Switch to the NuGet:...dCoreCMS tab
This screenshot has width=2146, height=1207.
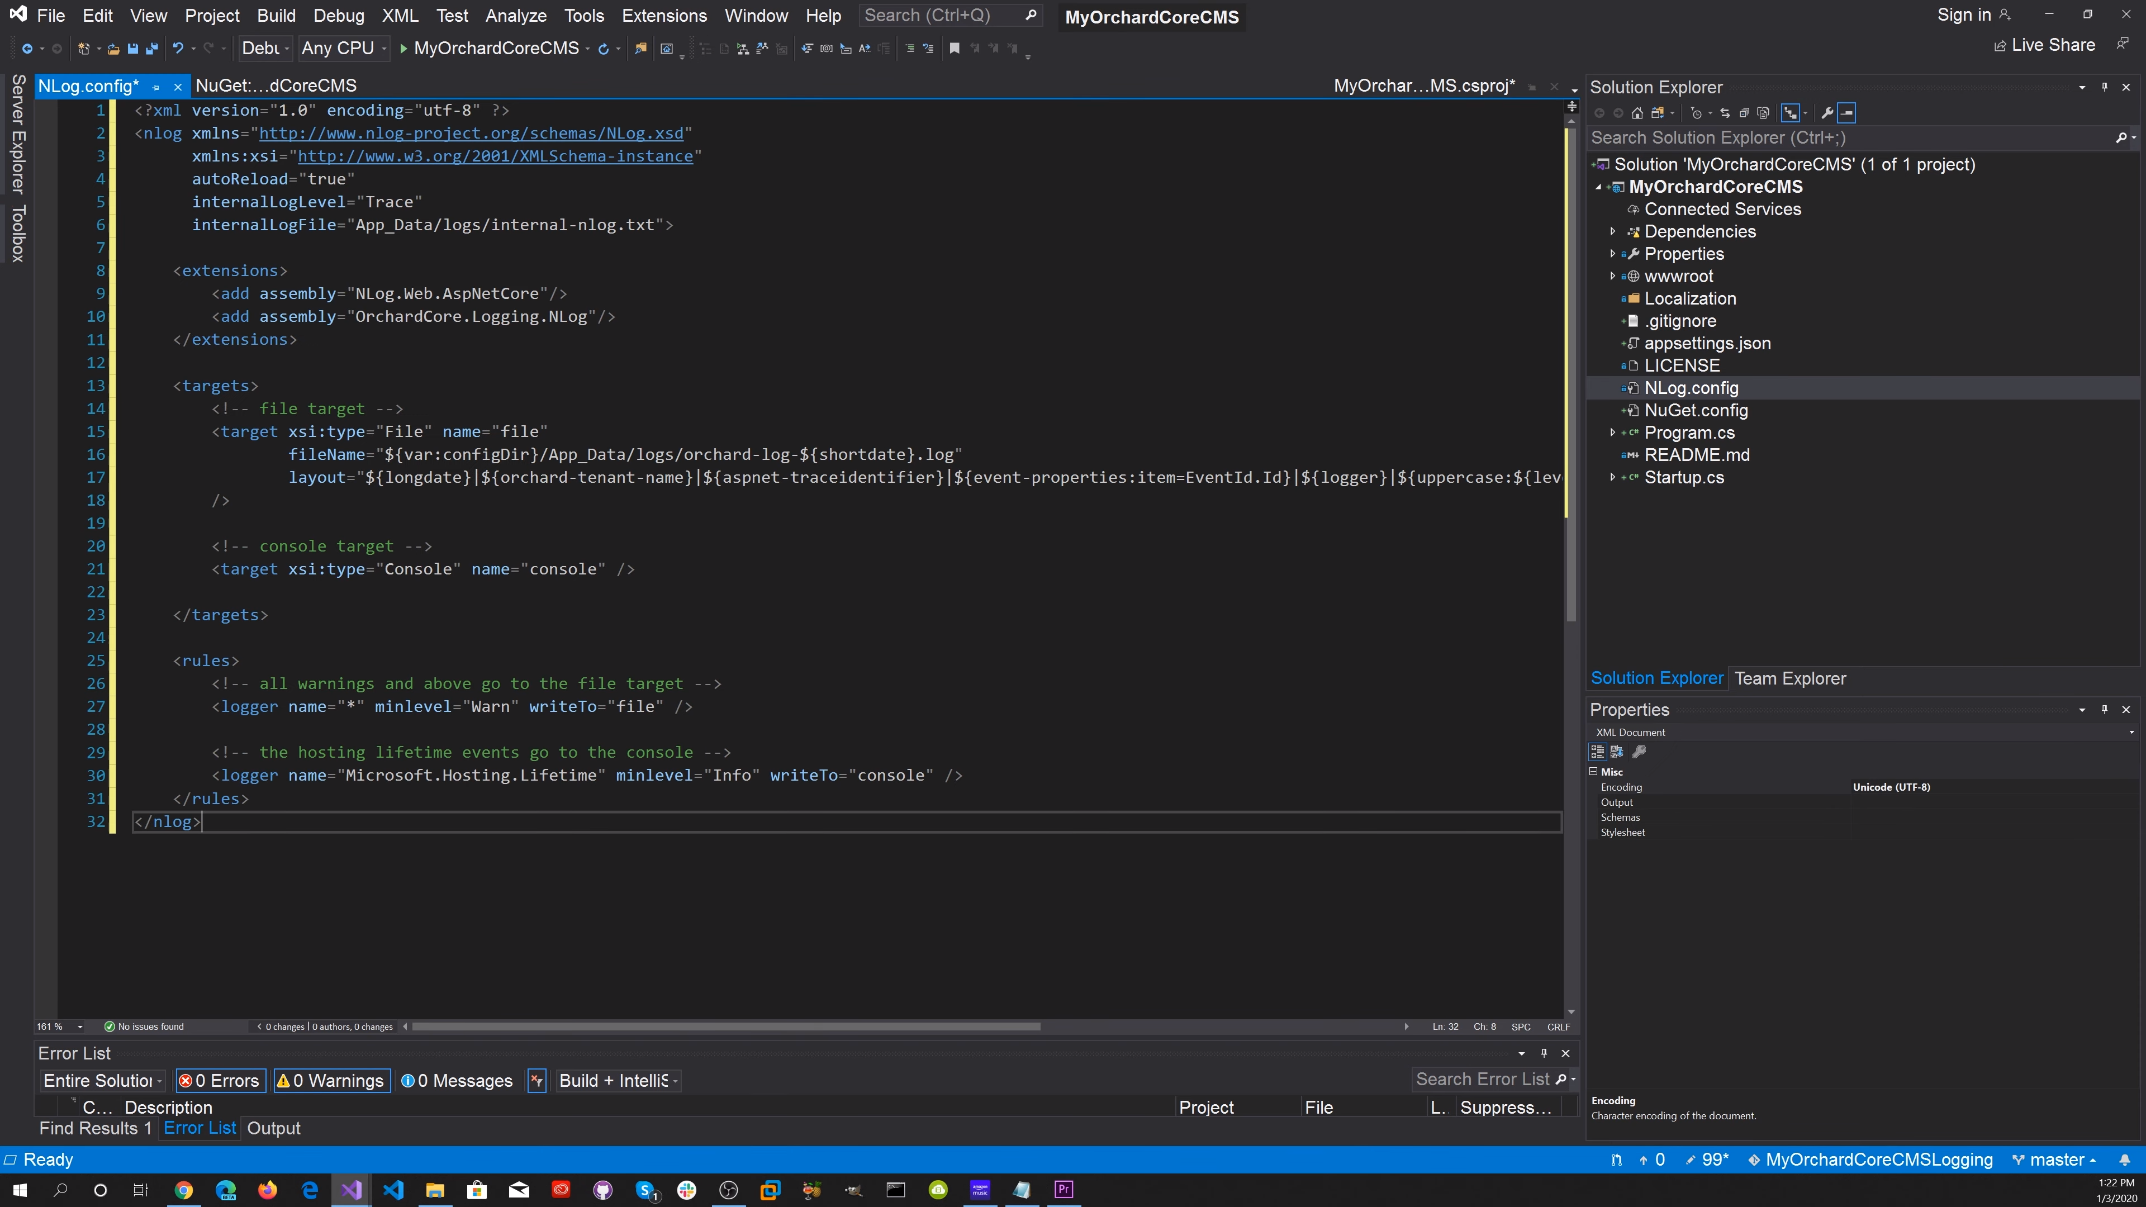(x=276, y=86)
